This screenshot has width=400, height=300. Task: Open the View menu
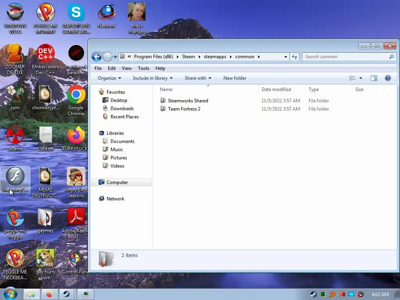[127, 68]
